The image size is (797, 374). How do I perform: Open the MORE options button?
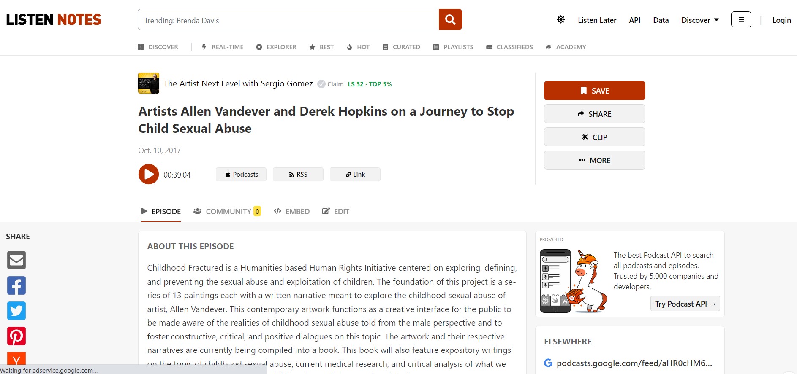click(x=594, y=160)
